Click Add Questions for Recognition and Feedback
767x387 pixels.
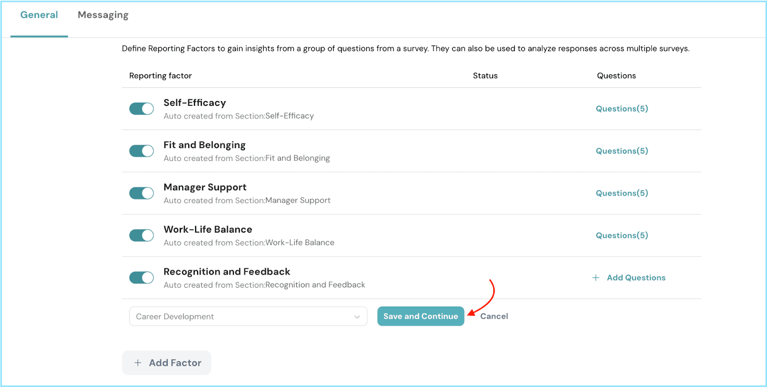636,278
